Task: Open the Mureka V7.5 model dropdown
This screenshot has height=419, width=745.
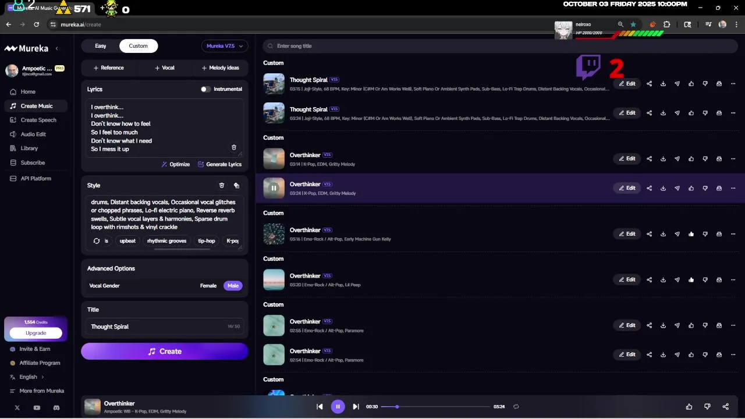Action: pyautogui.click(x=225, y=46)
